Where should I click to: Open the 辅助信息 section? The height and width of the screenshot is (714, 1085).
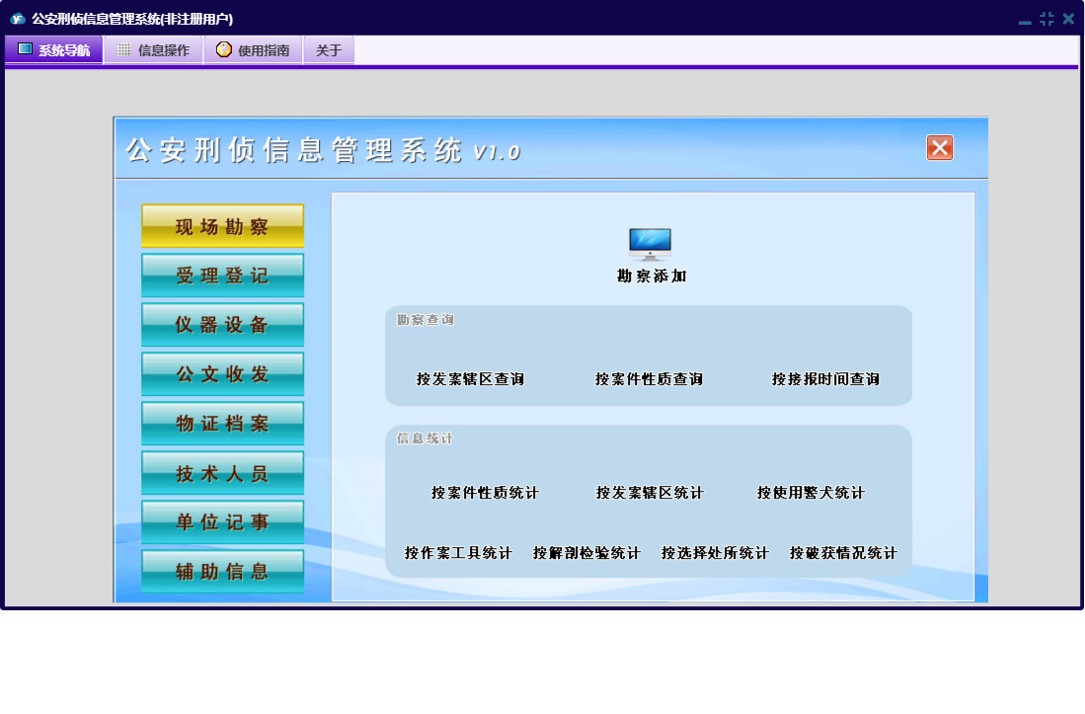222,572
